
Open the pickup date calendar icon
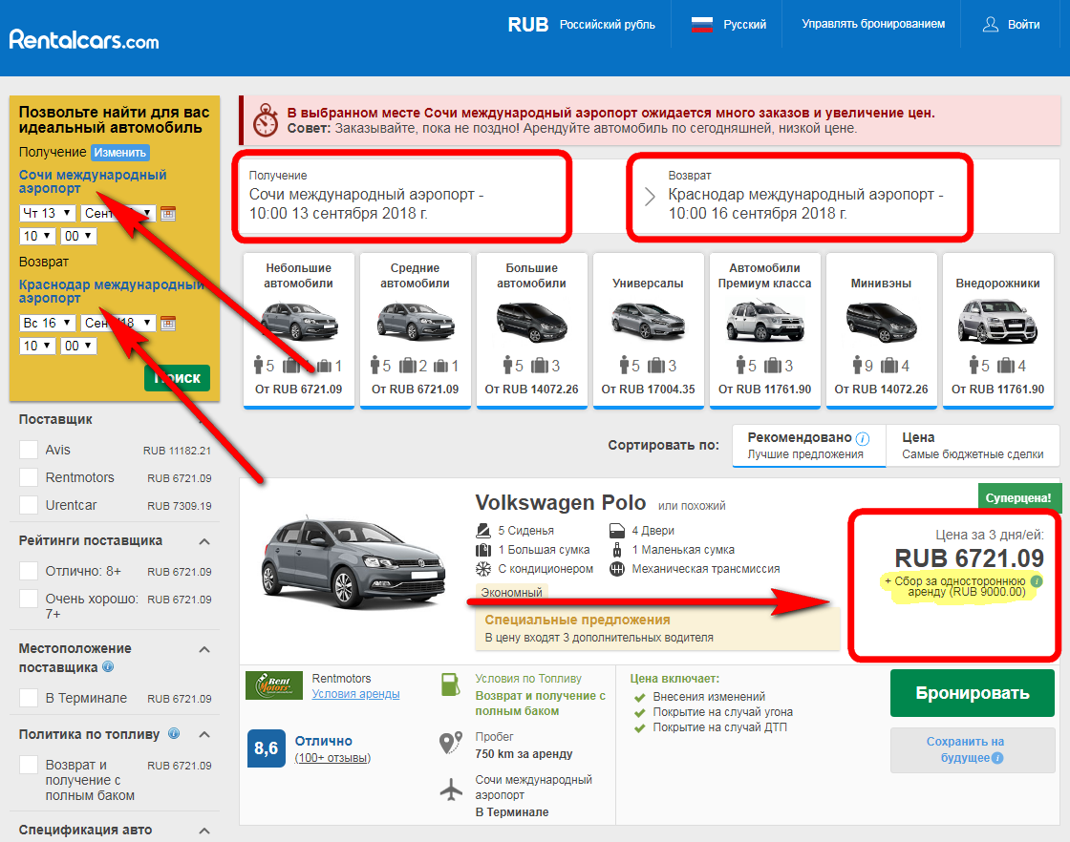tap(168, 214)
